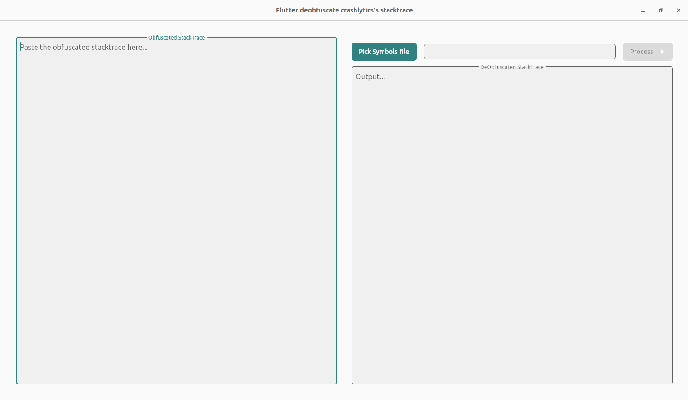Click the word 'Flutter' in the title

click(287, 10)
